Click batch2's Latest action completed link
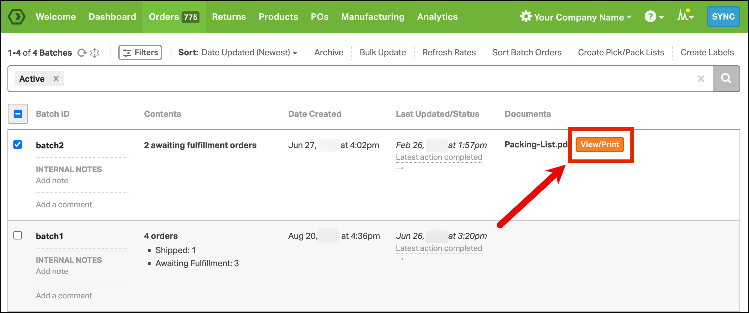 439,157
